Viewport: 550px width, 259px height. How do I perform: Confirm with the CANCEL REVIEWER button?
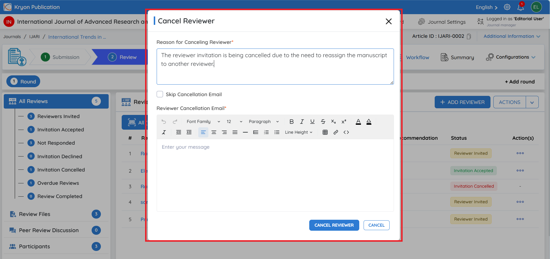pos(334,225)
